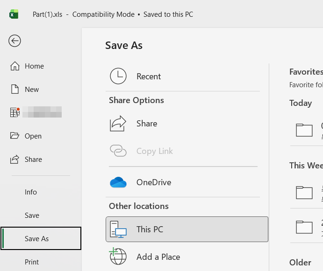323x271 pixels.
Task: Click the Excel logo in the title bar
Action: point(14,14)
